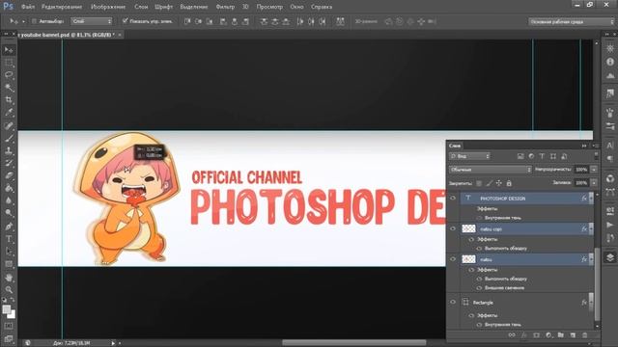Select the Paint Bucket tool
This screenshot has width=618, height=347.
[x=9, y=189]
